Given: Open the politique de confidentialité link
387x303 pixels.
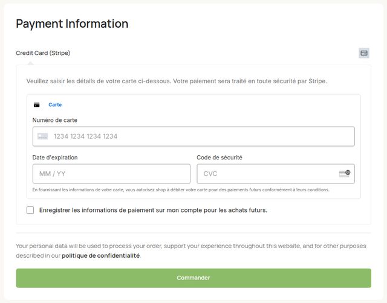Looking at the screenshot, I should click(x=100, y=255).
